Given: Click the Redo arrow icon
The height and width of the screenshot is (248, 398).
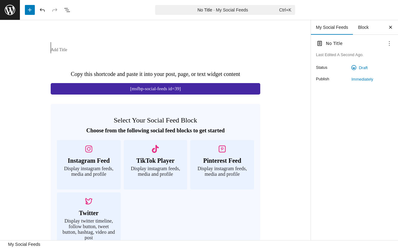Looking at the screenshot, I should (x=55, y=10).
